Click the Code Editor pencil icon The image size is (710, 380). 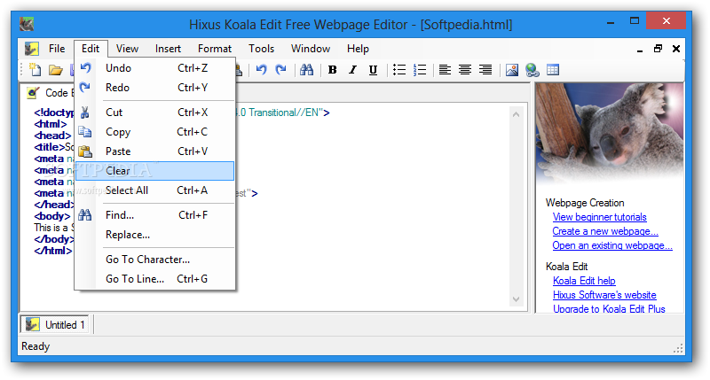(x=33, y=93)
